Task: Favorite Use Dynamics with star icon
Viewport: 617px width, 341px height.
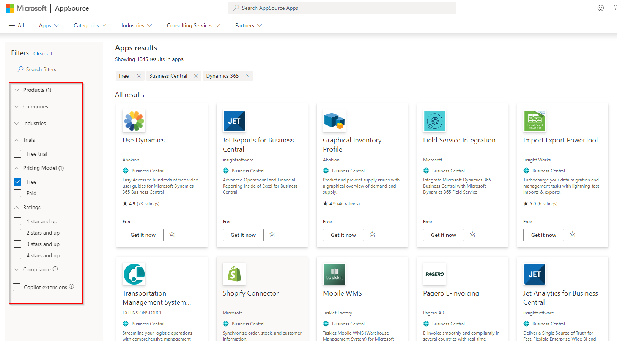Action: coord(172,235)
